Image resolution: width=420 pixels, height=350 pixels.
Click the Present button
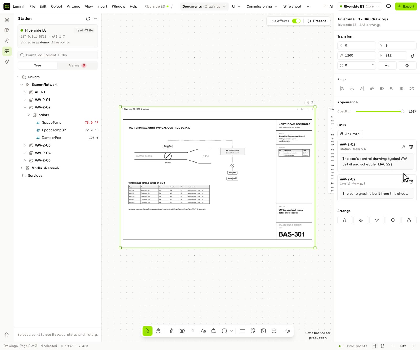click(317, 21)
